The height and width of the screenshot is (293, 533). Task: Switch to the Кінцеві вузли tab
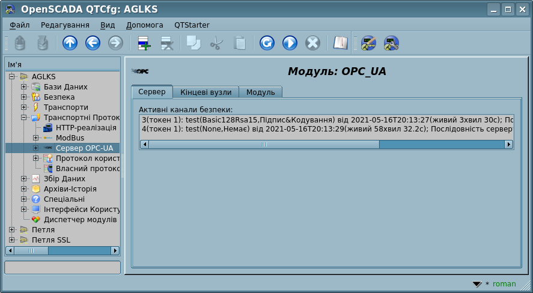click(x=206, y=92)
